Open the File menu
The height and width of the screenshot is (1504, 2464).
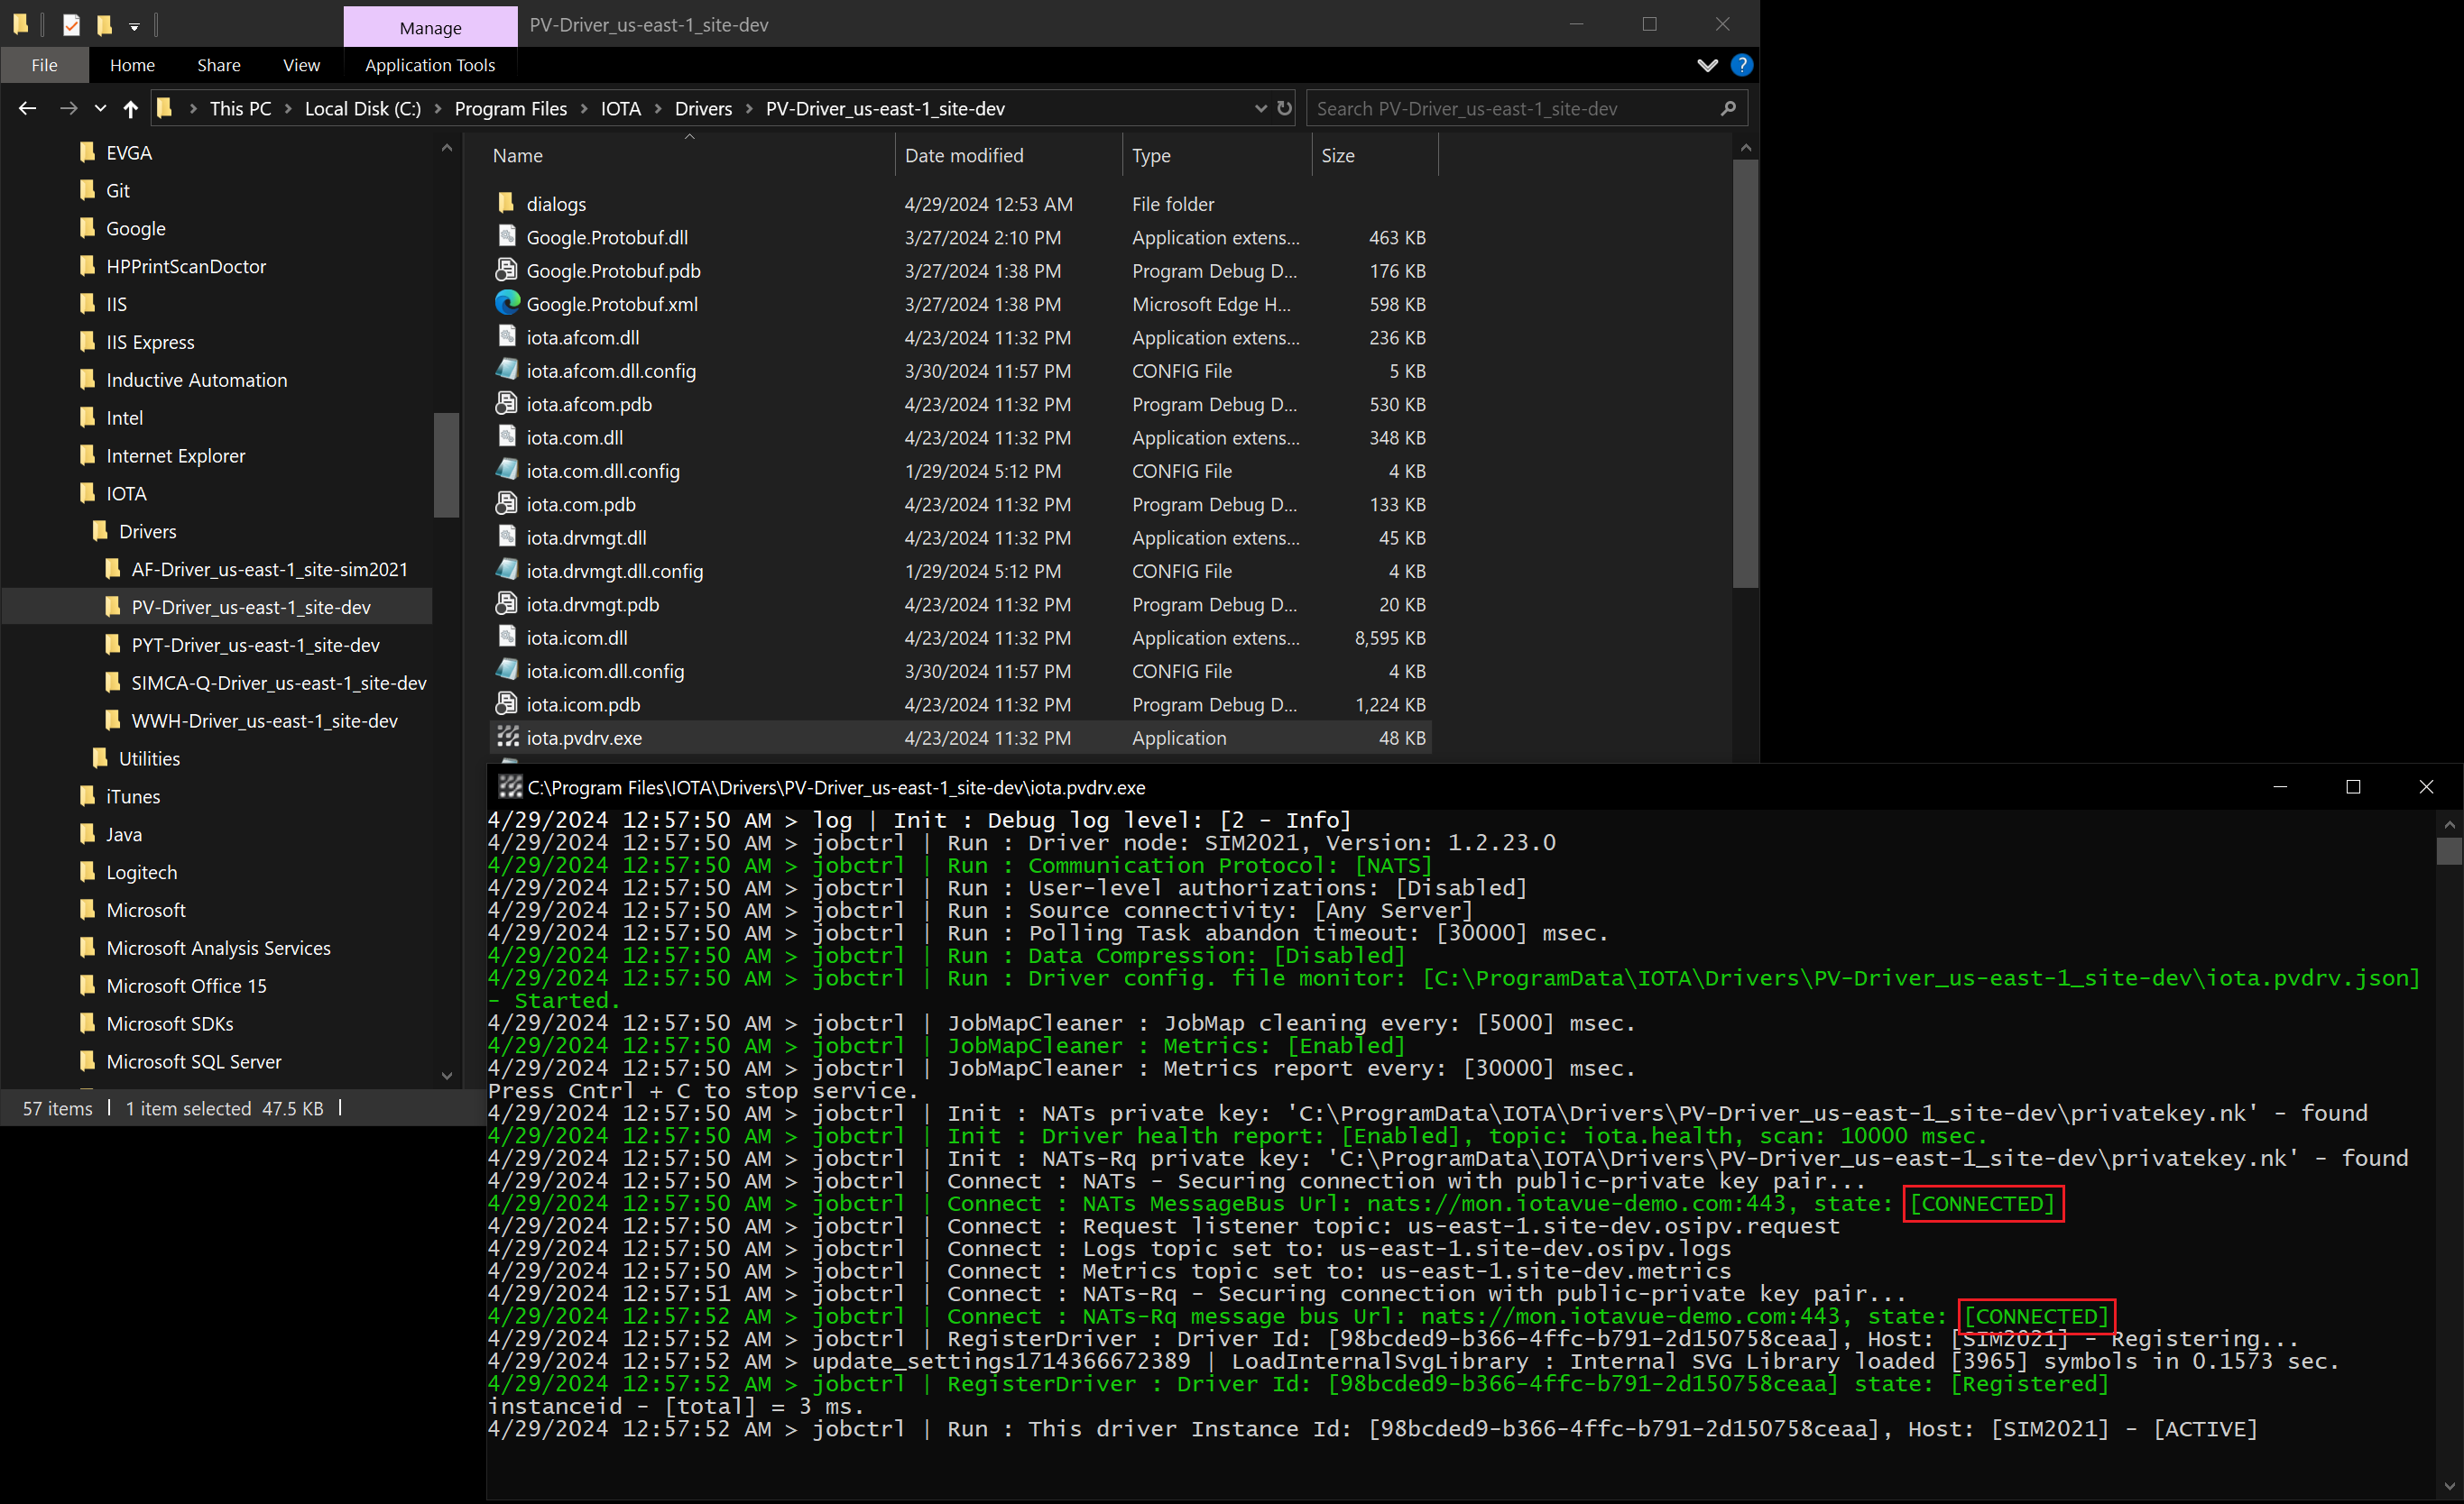click(x=45, y=65)
